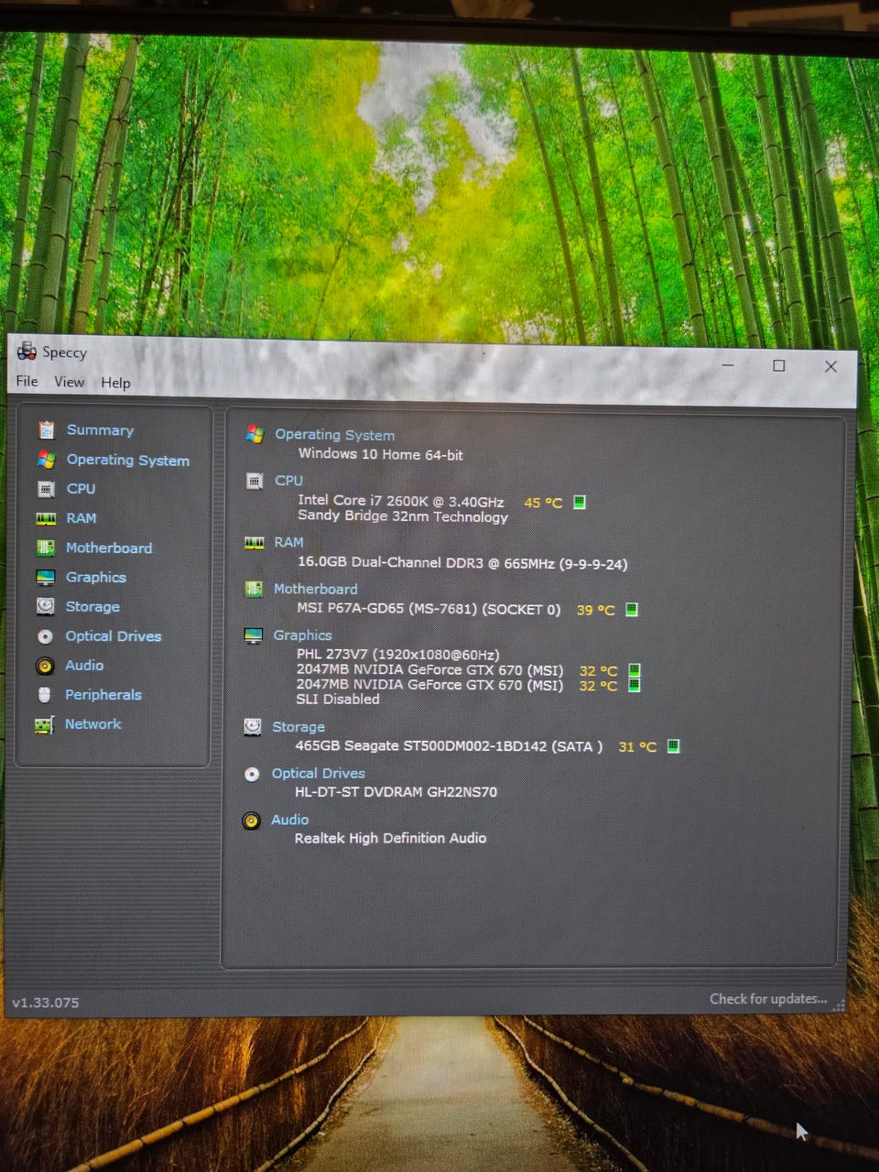Open RAM section in sidebar
The image size is (879, 1172).
click(81, 518)
